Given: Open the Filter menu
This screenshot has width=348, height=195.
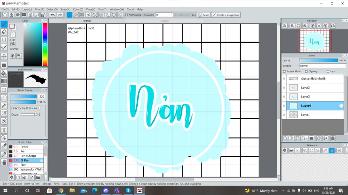Looking at the screenshot, I should pyautogui.click(x=39, y=9).
